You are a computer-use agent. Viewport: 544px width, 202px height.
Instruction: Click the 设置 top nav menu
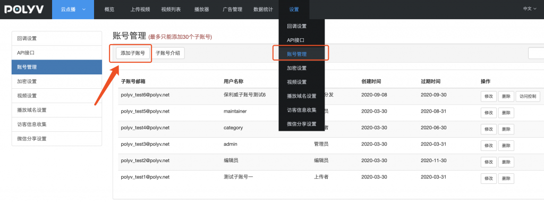point(294,10)
